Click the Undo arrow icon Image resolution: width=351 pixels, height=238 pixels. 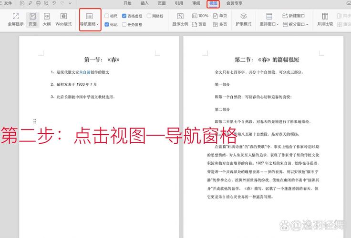point(54,3)
